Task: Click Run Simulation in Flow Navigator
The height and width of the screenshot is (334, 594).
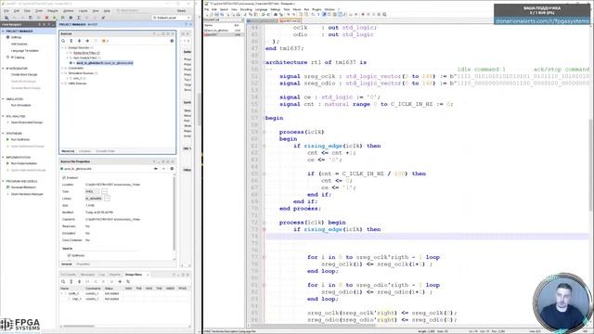Action: click(21, 105)
